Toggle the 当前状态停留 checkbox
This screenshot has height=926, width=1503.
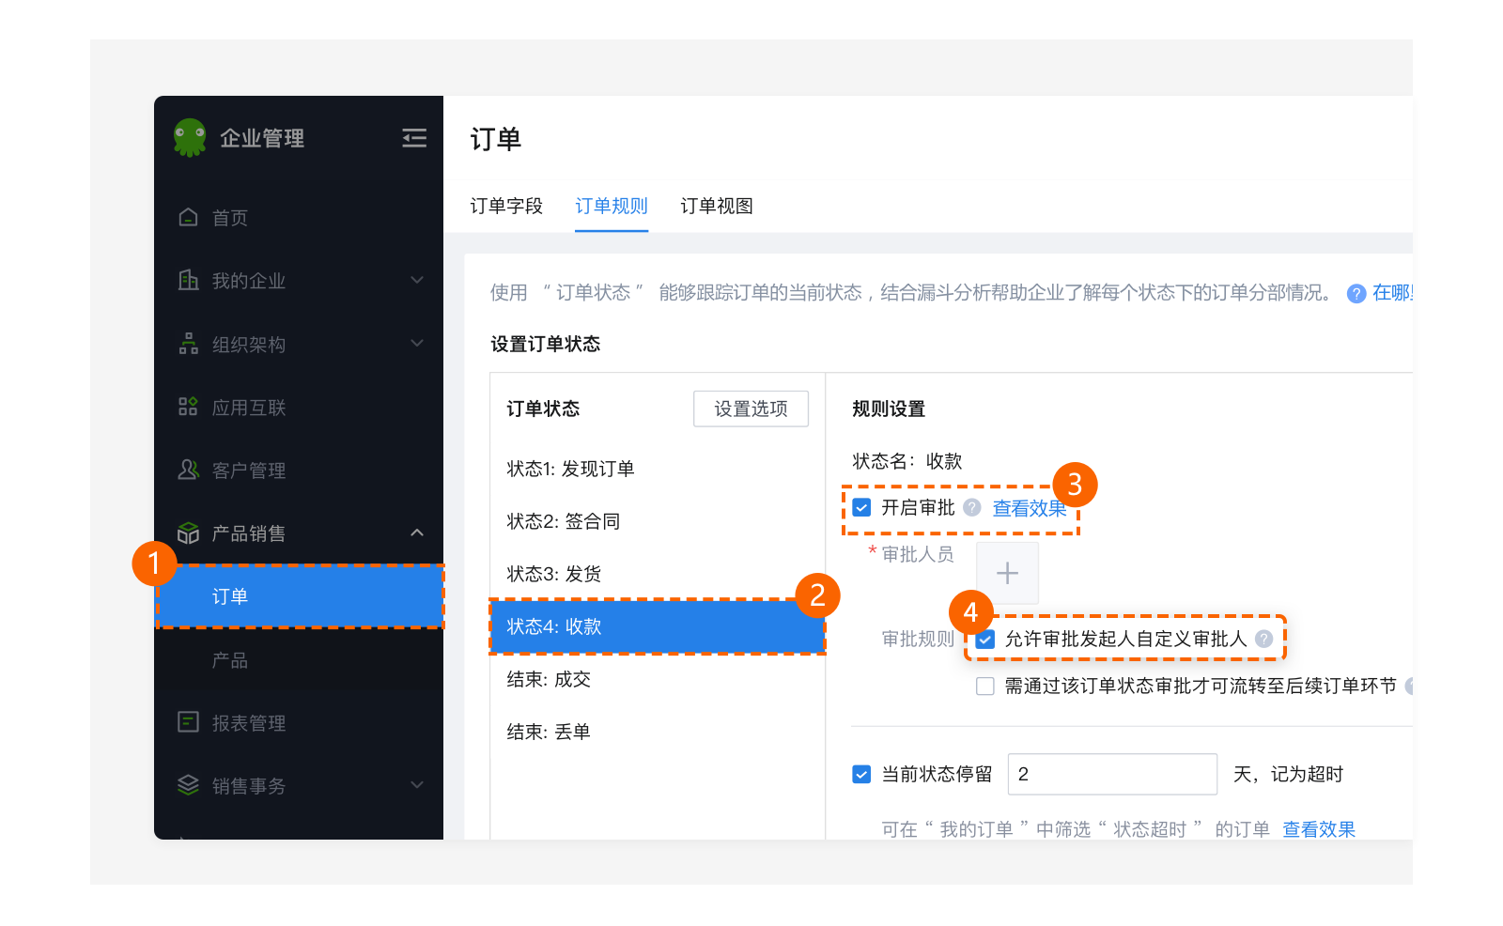click(861, 774)
